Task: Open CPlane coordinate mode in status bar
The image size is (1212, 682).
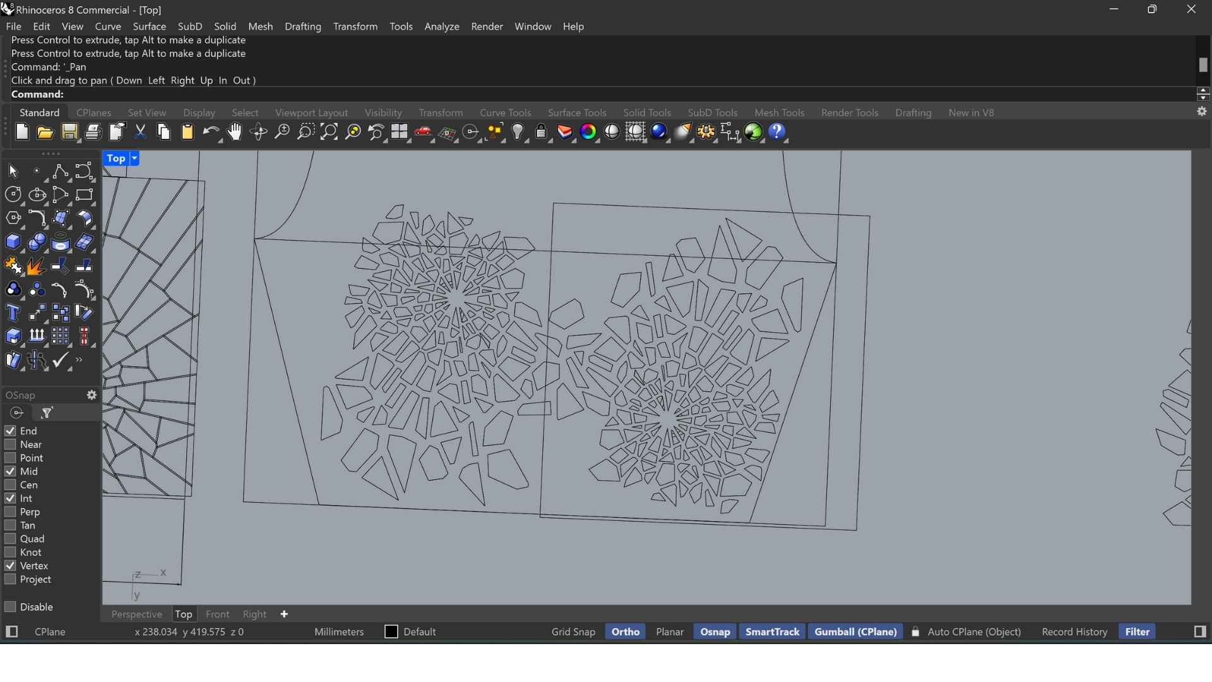Action: pos(50,633)
